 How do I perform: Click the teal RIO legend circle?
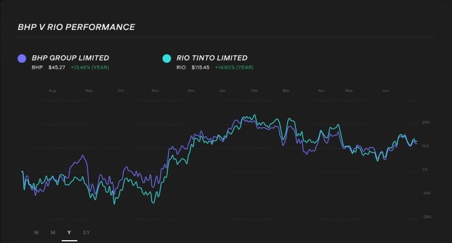[x=167, y=58]
